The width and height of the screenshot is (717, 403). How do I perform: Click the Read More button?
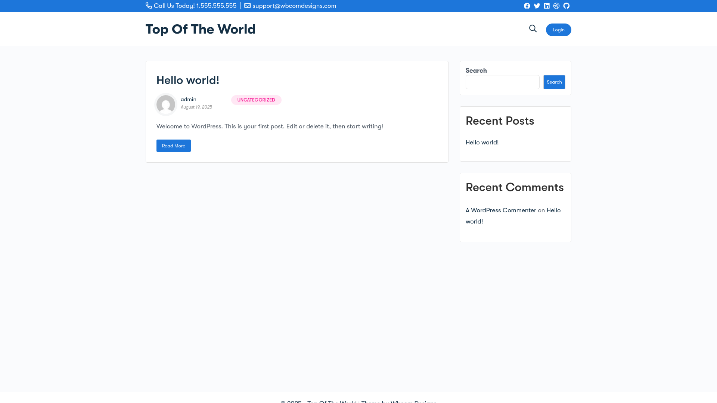point(174,146)
